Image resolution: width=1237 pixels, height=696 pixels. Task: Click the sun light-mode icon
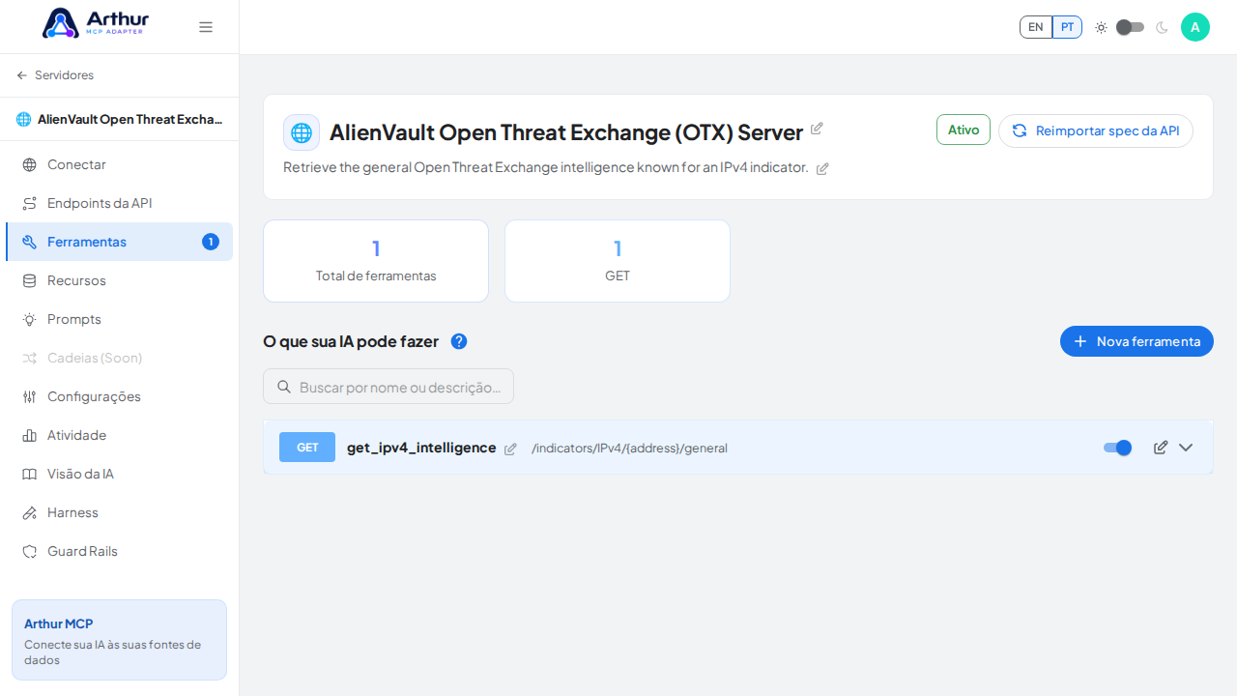pyautogui.click(x=1101, y=27)
